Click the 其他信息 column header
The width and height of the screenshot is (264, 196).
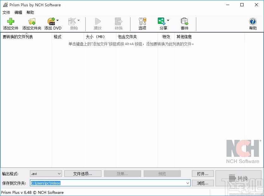[x=209, y=37]
